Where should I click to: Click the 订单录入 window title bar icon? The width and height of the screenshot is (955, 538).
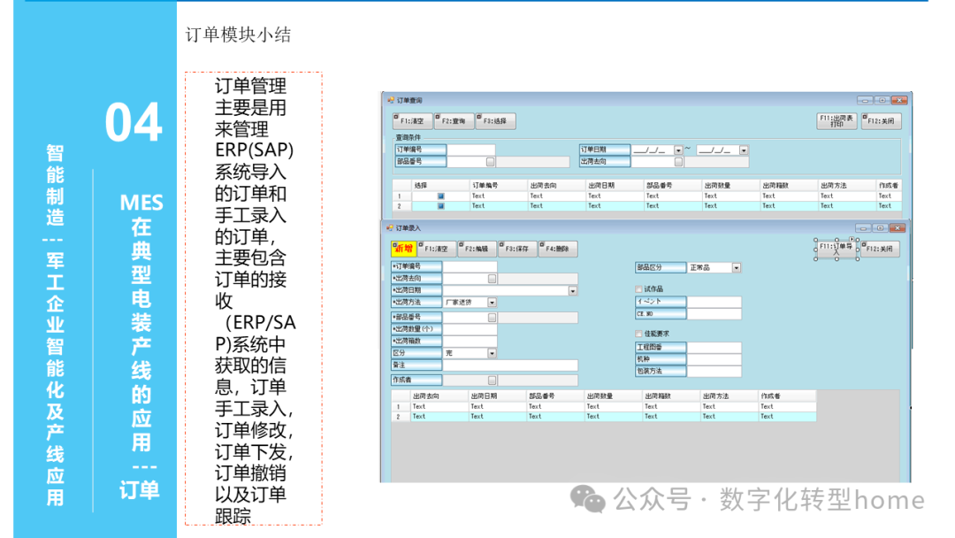pos(389,227)
